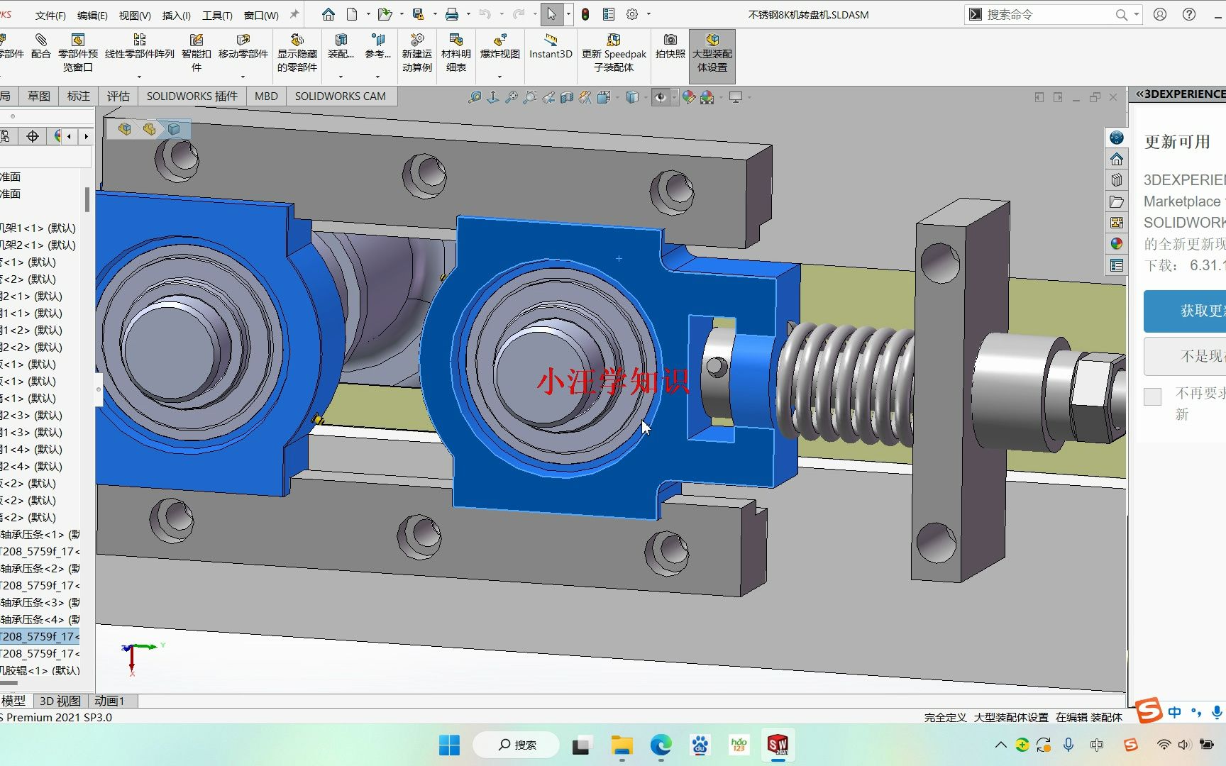The height and width of the screenshot is (766, 1226).
Task: Click the Select cursor tool in the quick toolbar
Action: click(x=551, y=14)
